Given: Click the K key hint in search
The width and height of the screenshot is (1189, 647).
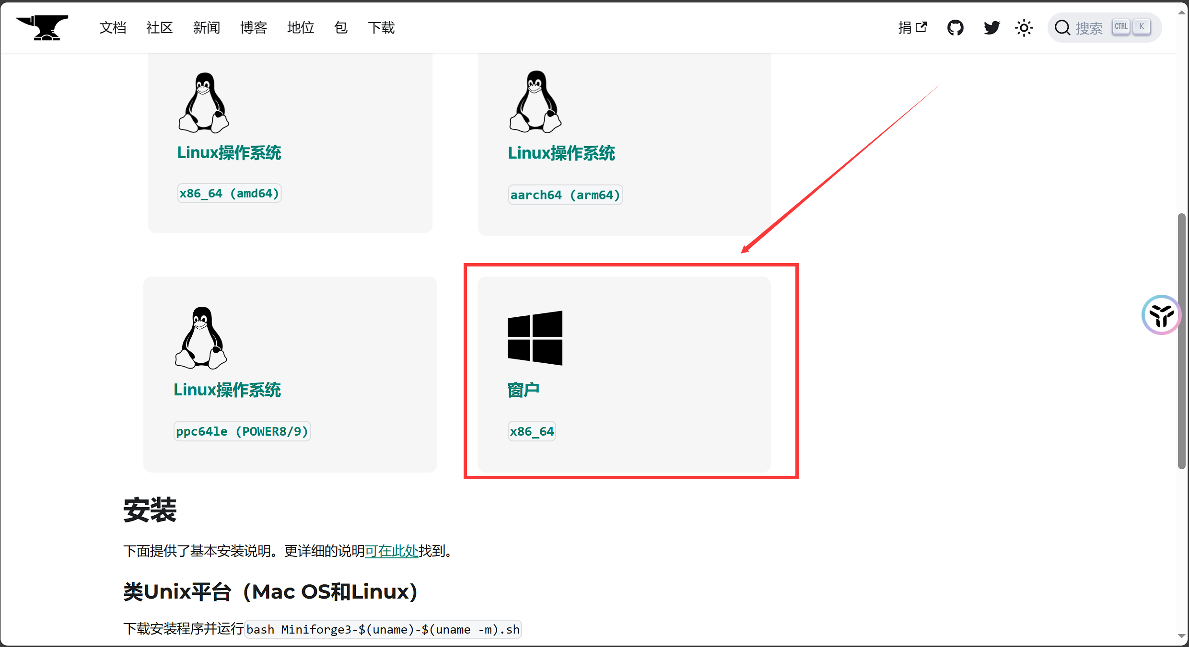Looking at the screenshot, I should 1142,27.
